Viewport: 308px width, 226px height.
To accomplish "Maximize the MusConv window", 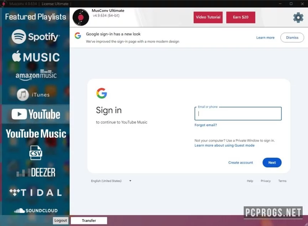I will [291, 3].
